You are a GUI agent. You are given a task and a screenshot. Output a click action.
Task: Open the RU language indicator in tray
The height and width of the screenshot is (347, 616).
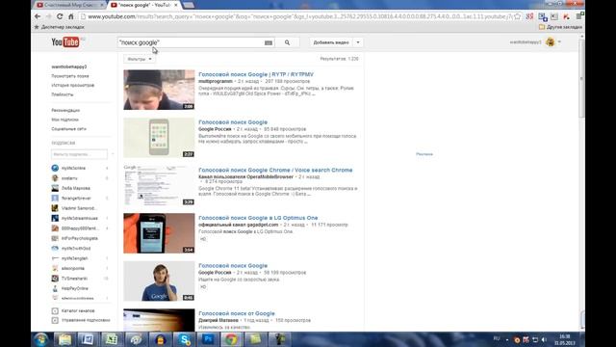(497, 338)
